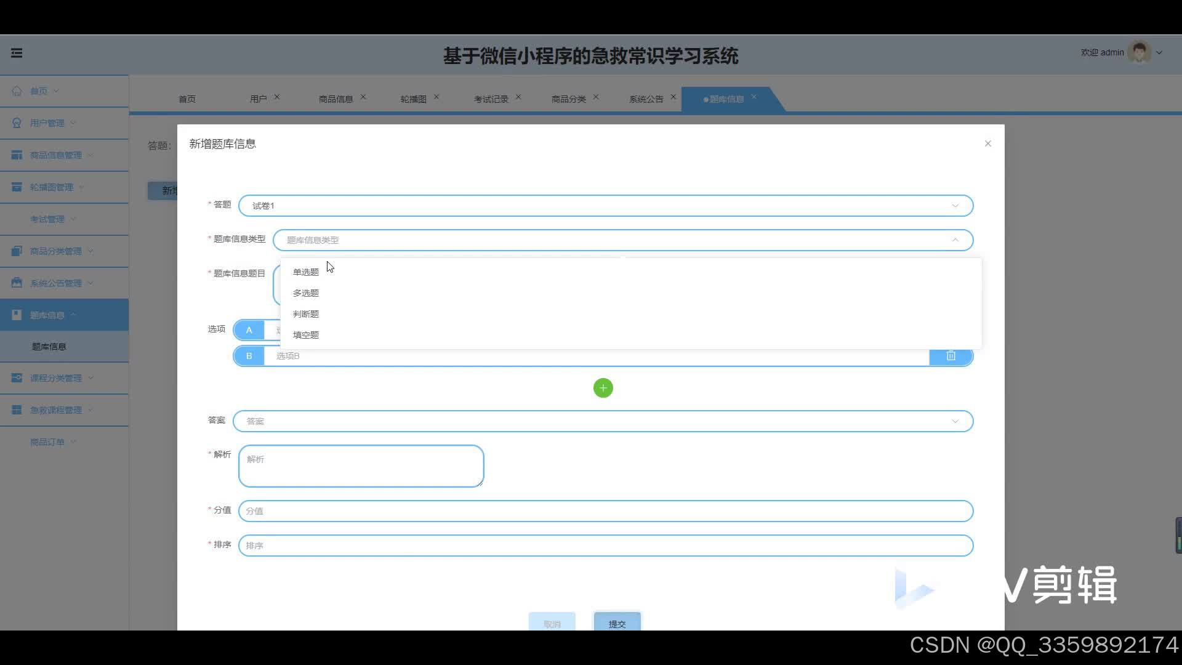Click the 题库信息 sidebar book icon
The height and width of the screenshot is (665, 1182).
click(x=17, y=315)
